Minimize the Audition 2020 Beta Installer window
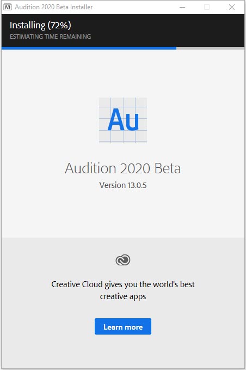The image size is (246, 370). (x=182, y=7)
